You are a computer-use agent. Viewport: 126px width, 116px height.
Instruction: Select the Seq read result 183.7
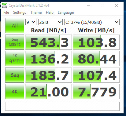click(x=49, y=75)
